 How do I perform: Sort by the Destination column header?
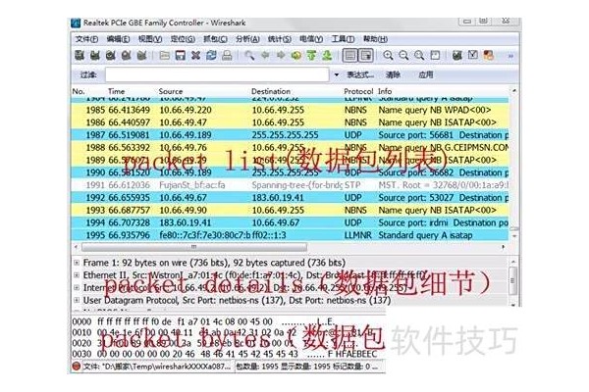271,91
